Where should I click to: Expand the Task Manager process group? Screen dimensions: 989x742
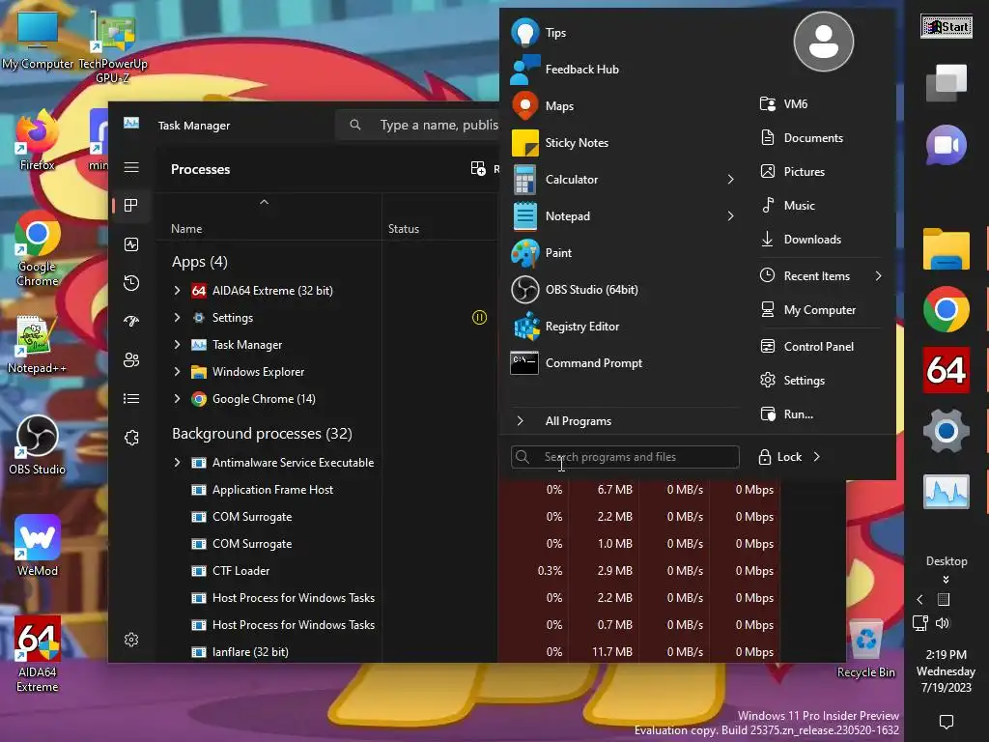point(178,345)
